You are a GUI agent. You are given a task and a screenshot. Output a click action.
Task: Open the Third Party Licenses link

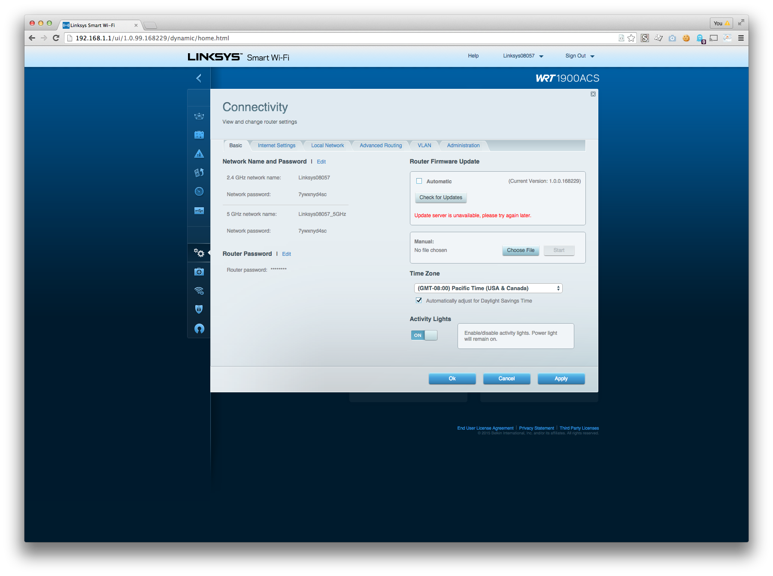(x=579, y=428)
